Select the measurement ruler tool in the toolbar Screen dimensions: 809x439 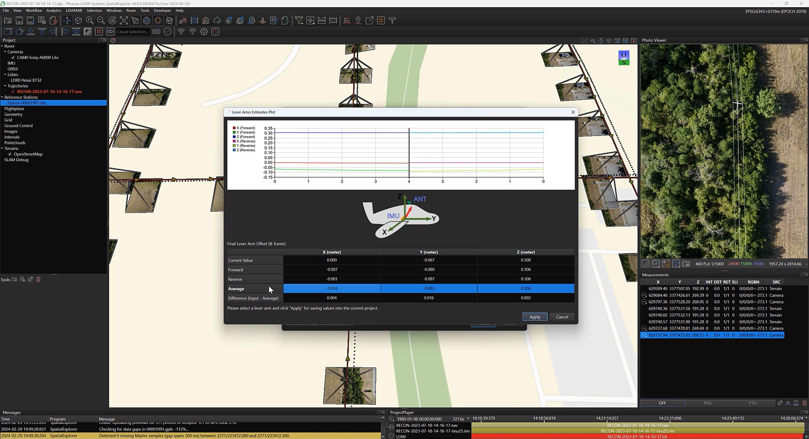[x=322, y=20]
